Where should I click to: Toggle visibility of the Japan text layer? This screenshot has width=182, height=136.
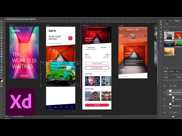tap(165, 112)
